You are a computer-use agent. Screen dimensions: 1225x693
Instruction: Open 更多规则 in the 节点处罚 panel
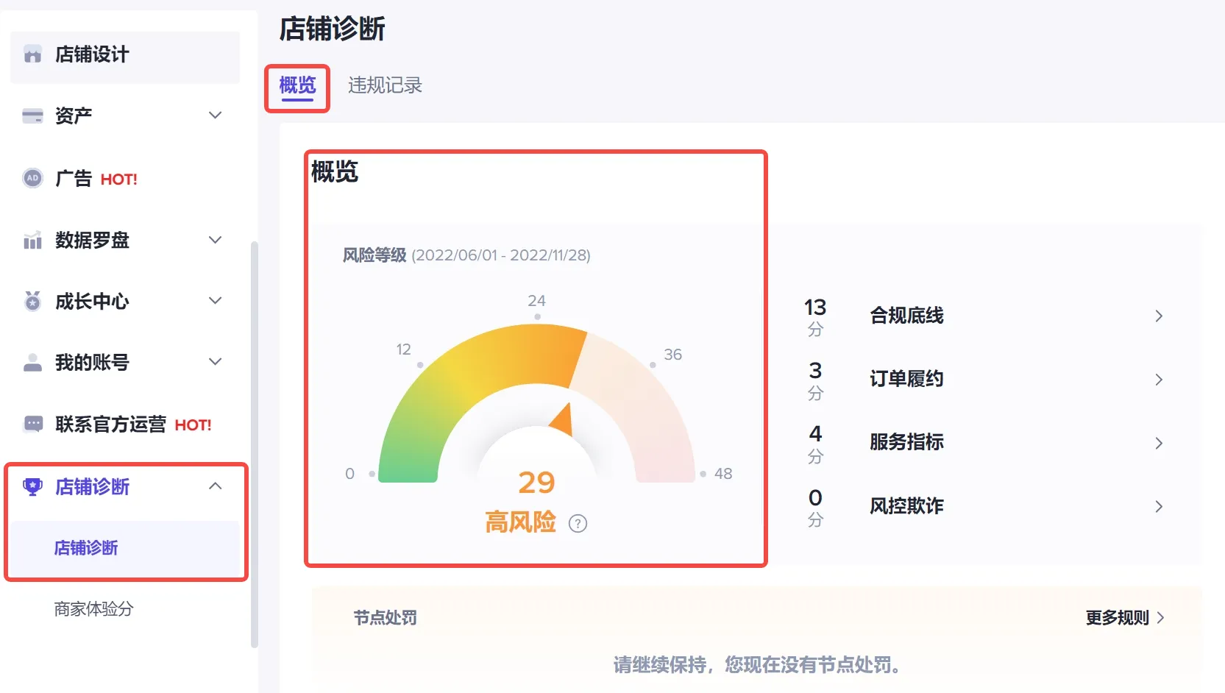pos(1117,618)
